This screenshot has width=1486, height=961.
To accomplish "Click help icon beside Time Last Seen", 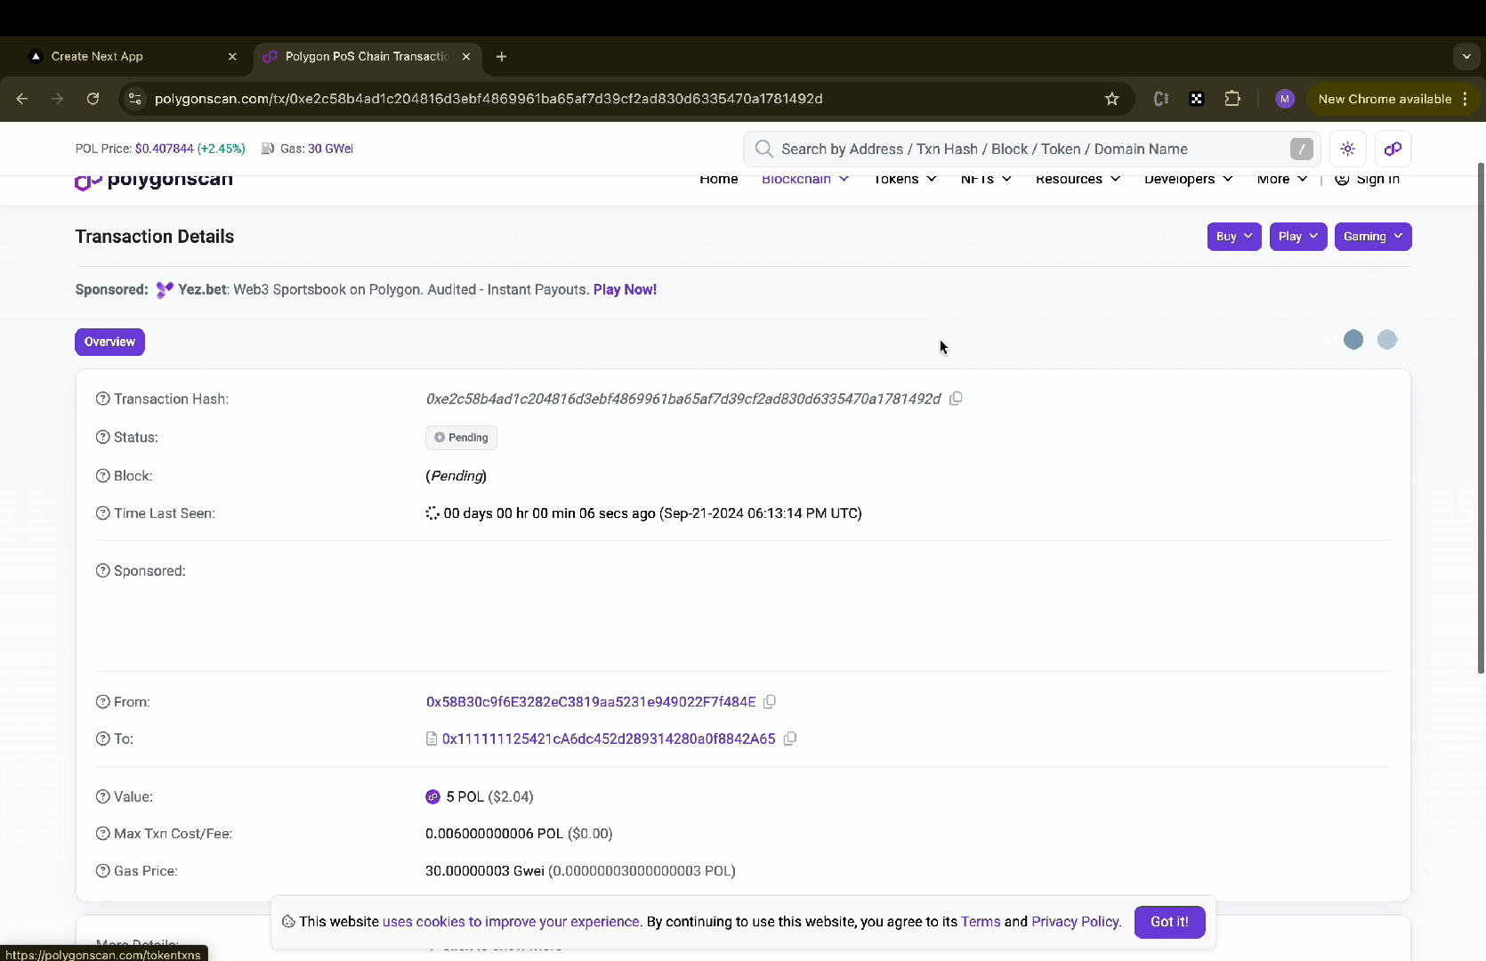I will [103, 513].
